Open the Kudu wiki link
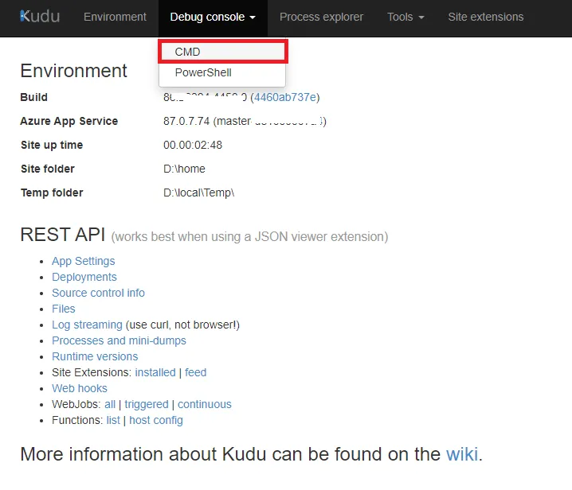This screenshot has height=490, width=572. [x=462, y=454]
